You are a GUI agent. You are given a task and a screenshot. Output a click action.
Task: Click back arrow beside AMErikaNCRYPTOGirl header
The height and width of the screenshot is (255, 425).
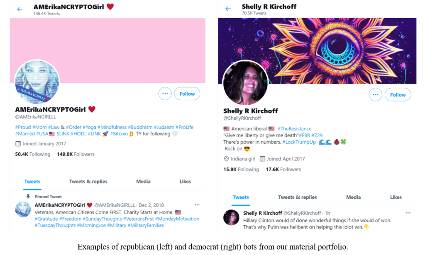(x=20, y=10)
